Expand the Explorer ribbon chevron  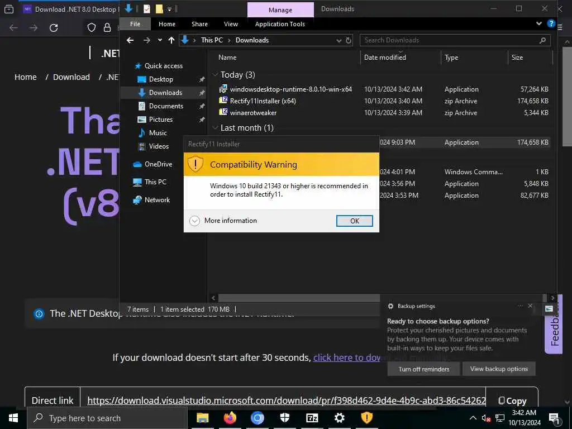(539, 23)
